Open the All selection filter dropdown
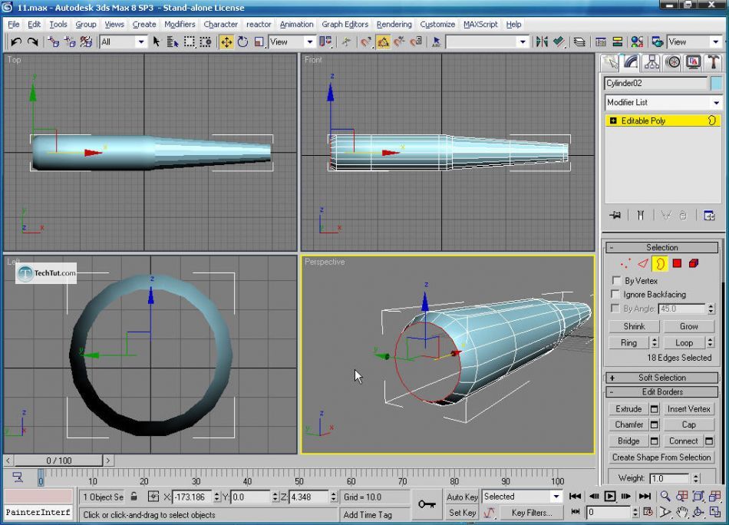This screenshot has width=729, height=525. tap(123, 42)
